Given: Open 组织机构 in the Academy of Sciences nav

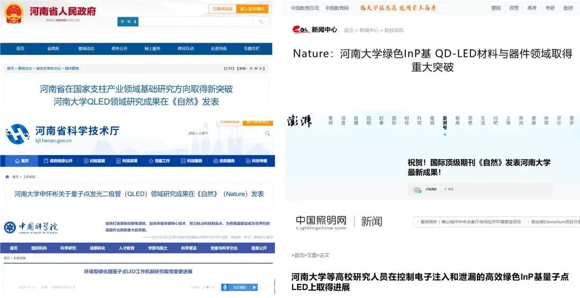Looking at the screenshot, I should [x=39, y=248].
